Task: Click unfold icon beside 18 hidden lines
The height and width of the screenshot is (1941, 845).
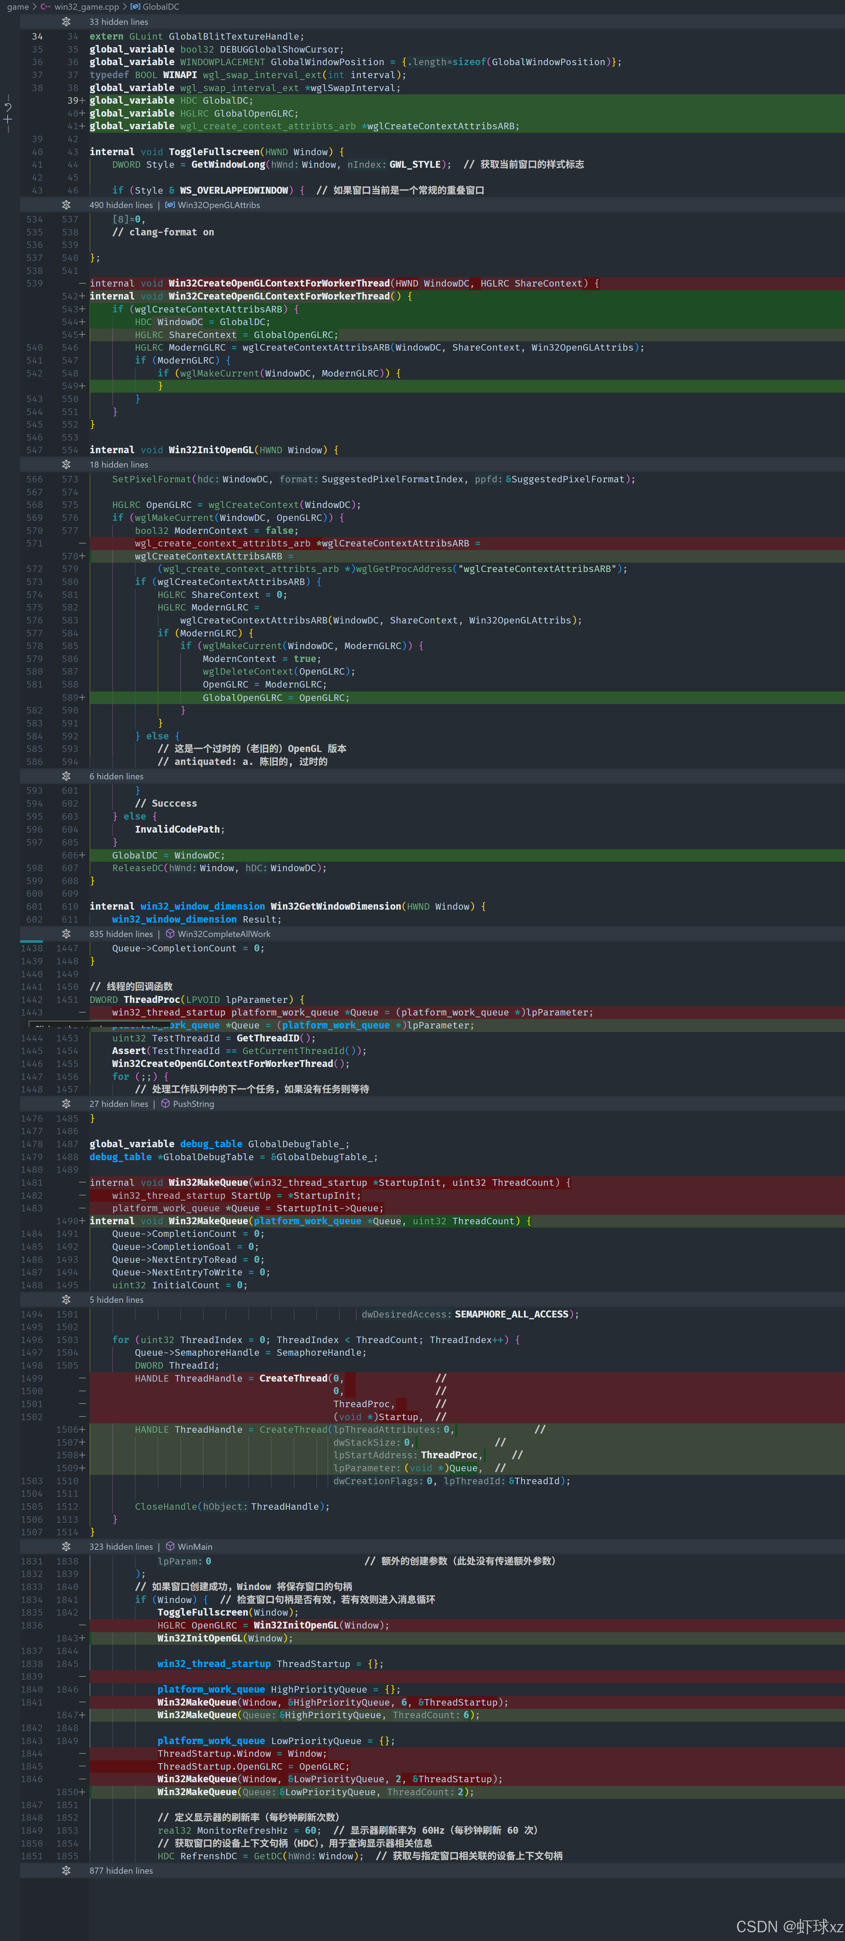Action: coord(66,464)
